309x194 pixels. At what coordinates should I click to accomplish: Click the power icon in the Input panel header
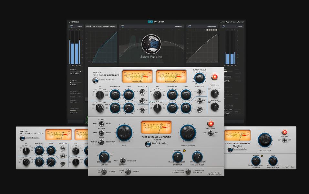[71, 26]
